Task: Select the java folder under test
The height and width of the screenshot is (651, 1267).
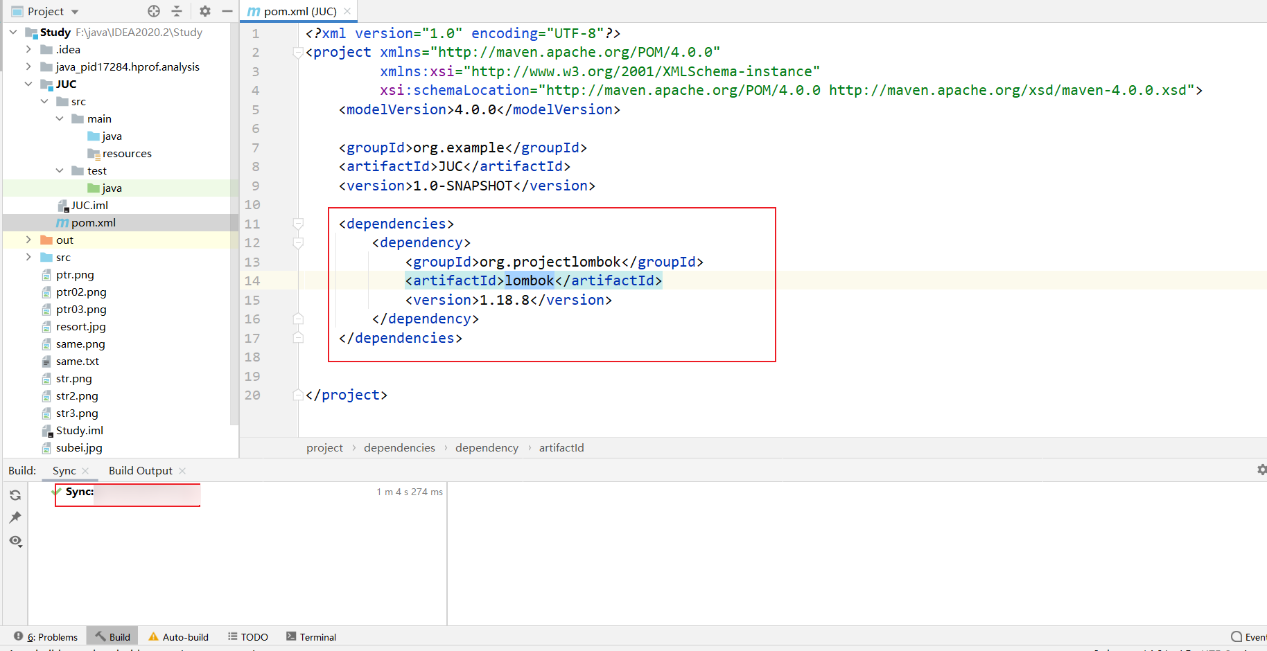Action: [105, 188]
